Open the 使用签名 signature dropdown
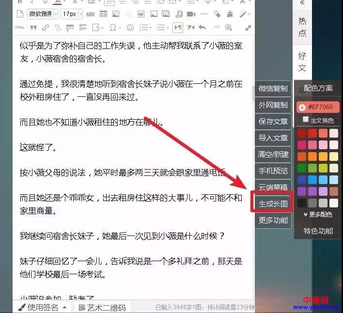The height and width of the screenshot is (313, 343). 43,307
